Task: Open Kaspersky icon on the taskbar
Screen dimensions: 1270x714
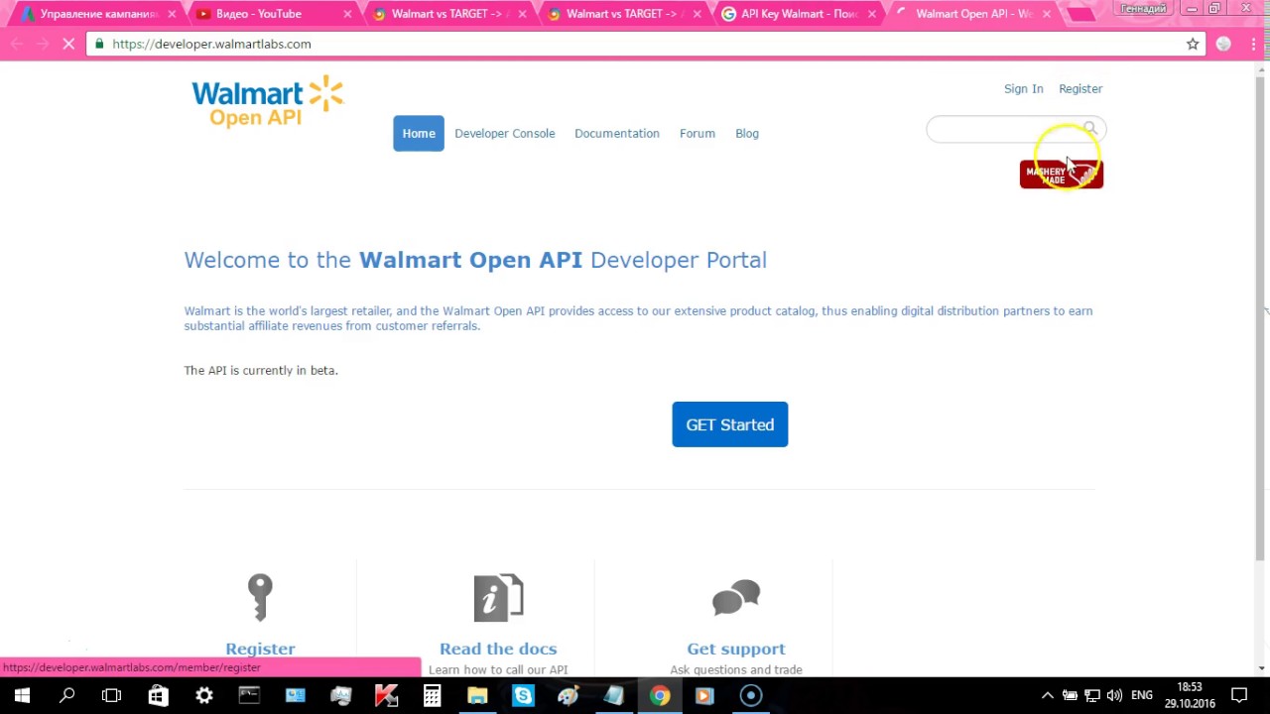Action: (x=386, y=695)
